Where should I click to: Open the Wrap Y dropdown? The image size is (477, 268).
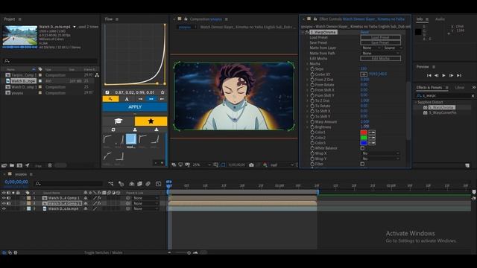point(380,159)
